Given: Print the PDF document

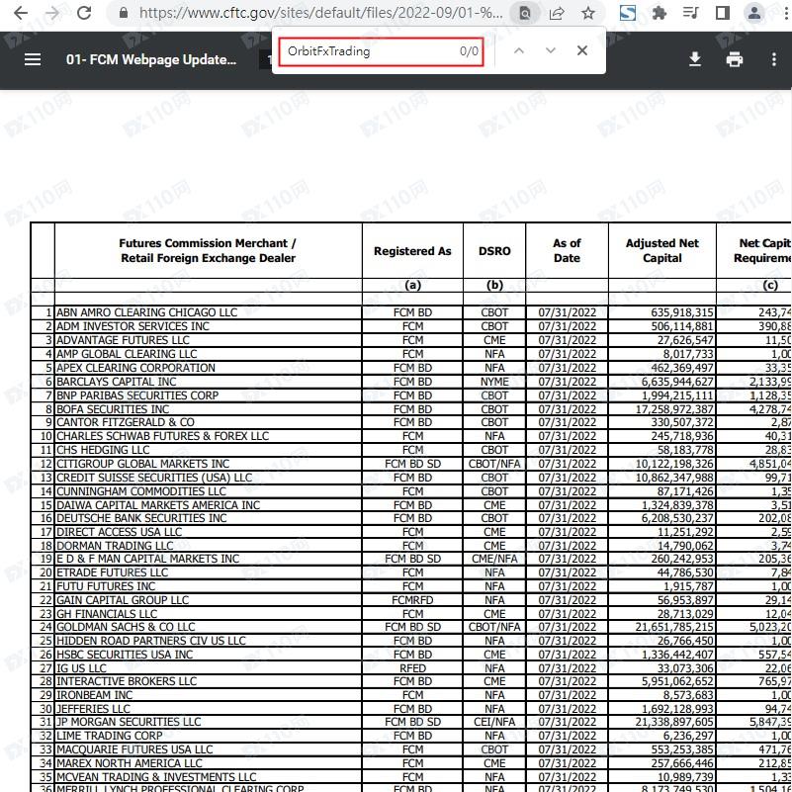Looking at the screenshot, I should tap(734, 59).
